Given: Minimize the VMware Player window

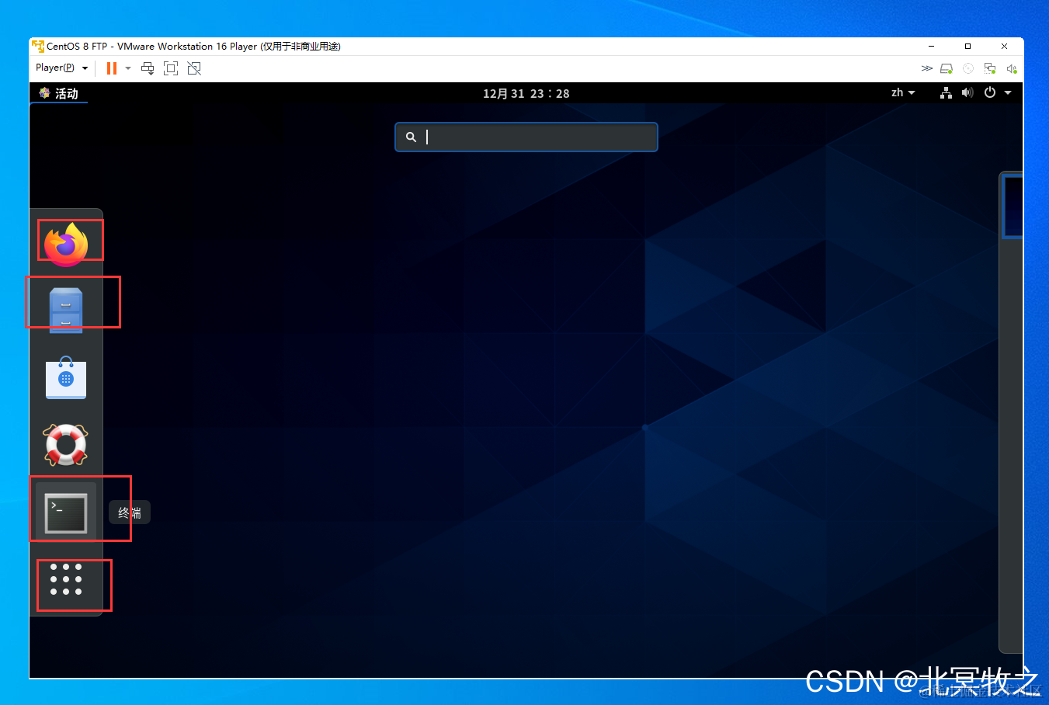Looking at the screenshot, I should point(932,47).
